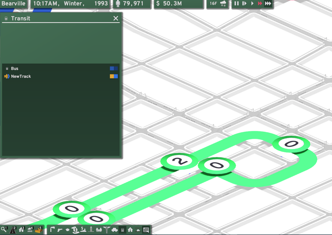
Task: Click the Bus line blue color swatch
Action: point(114,68)
